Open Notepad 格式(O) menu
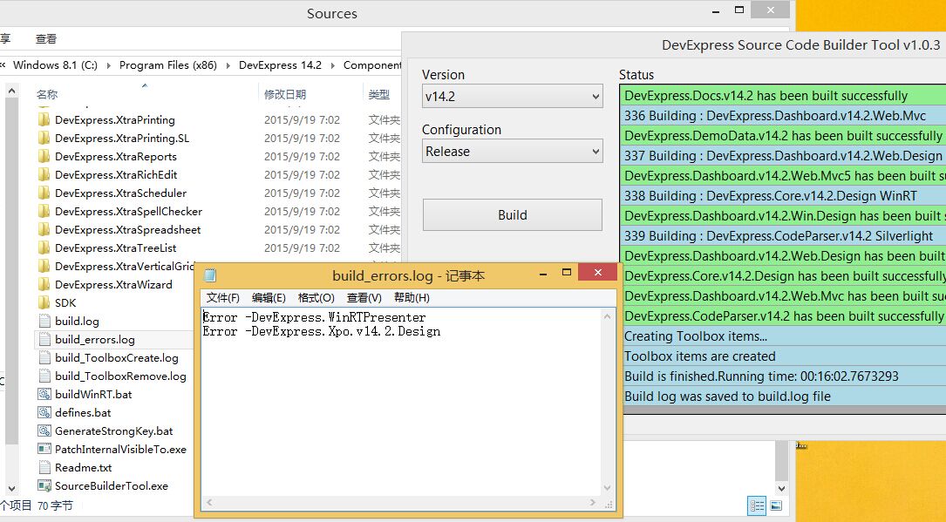Viewport: 946px width, 522px height. 316,298
